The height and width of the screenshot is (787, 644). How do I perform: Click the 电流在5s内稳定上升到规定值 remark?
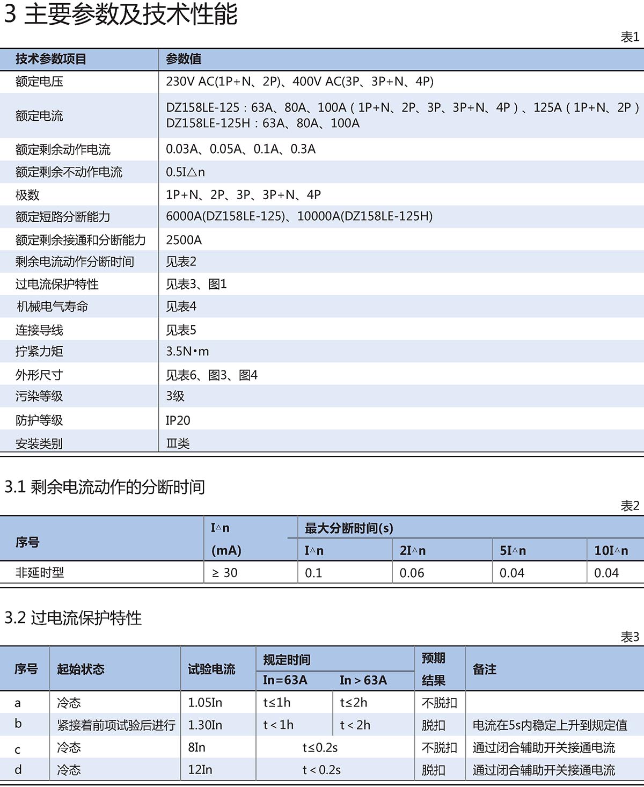[x=550, y=725]
